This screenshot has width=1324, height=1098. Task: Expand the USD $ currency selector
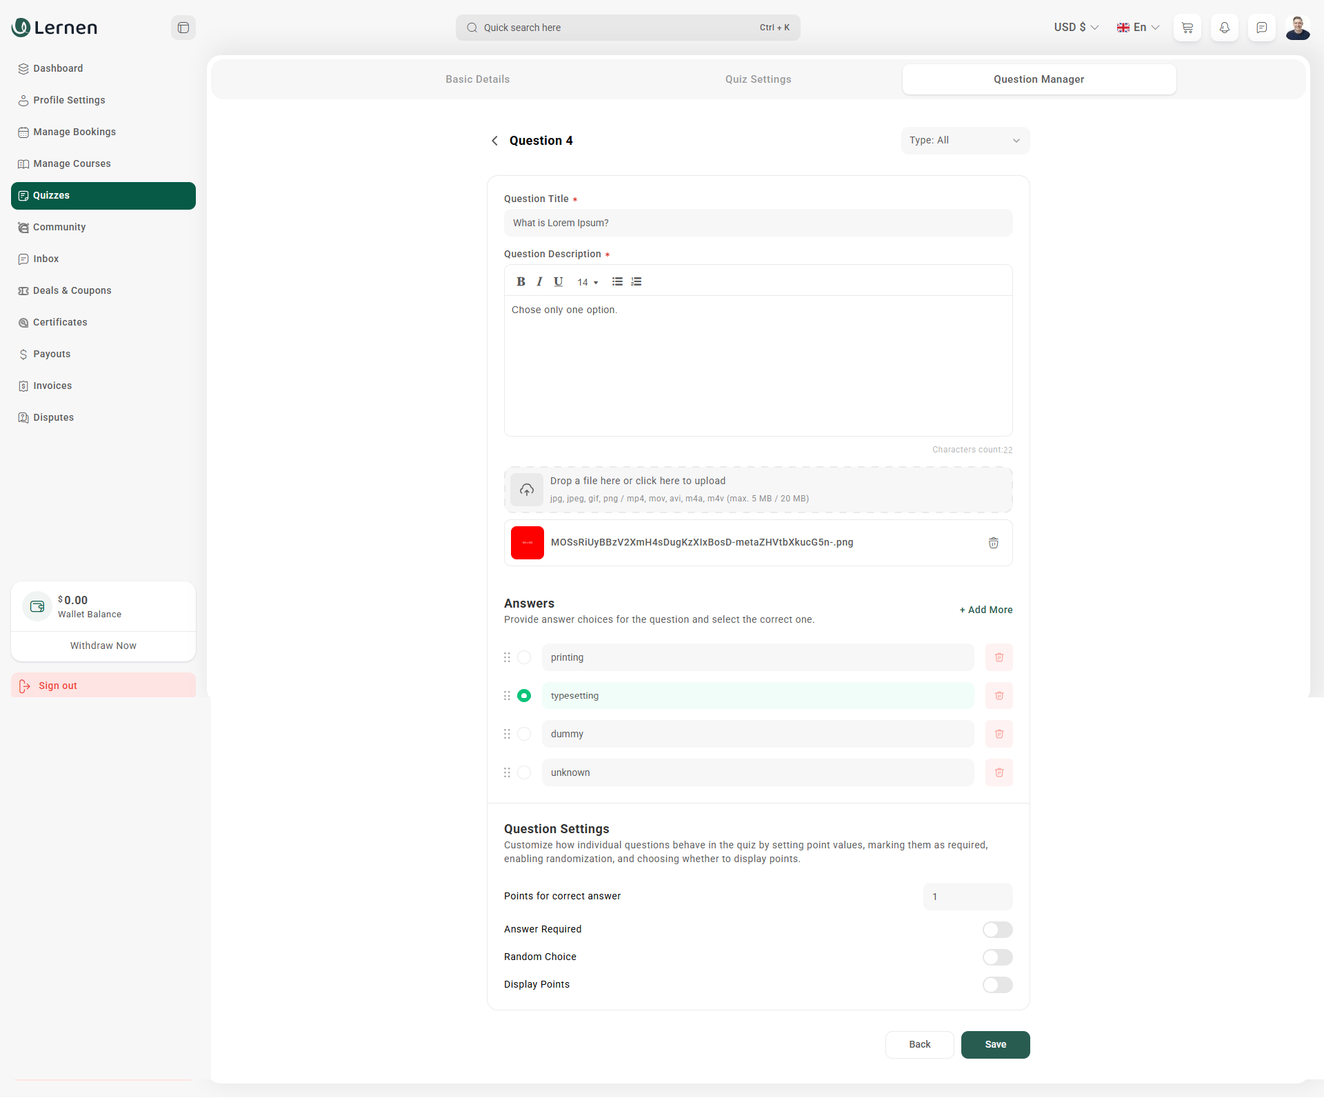point(1076,28)
